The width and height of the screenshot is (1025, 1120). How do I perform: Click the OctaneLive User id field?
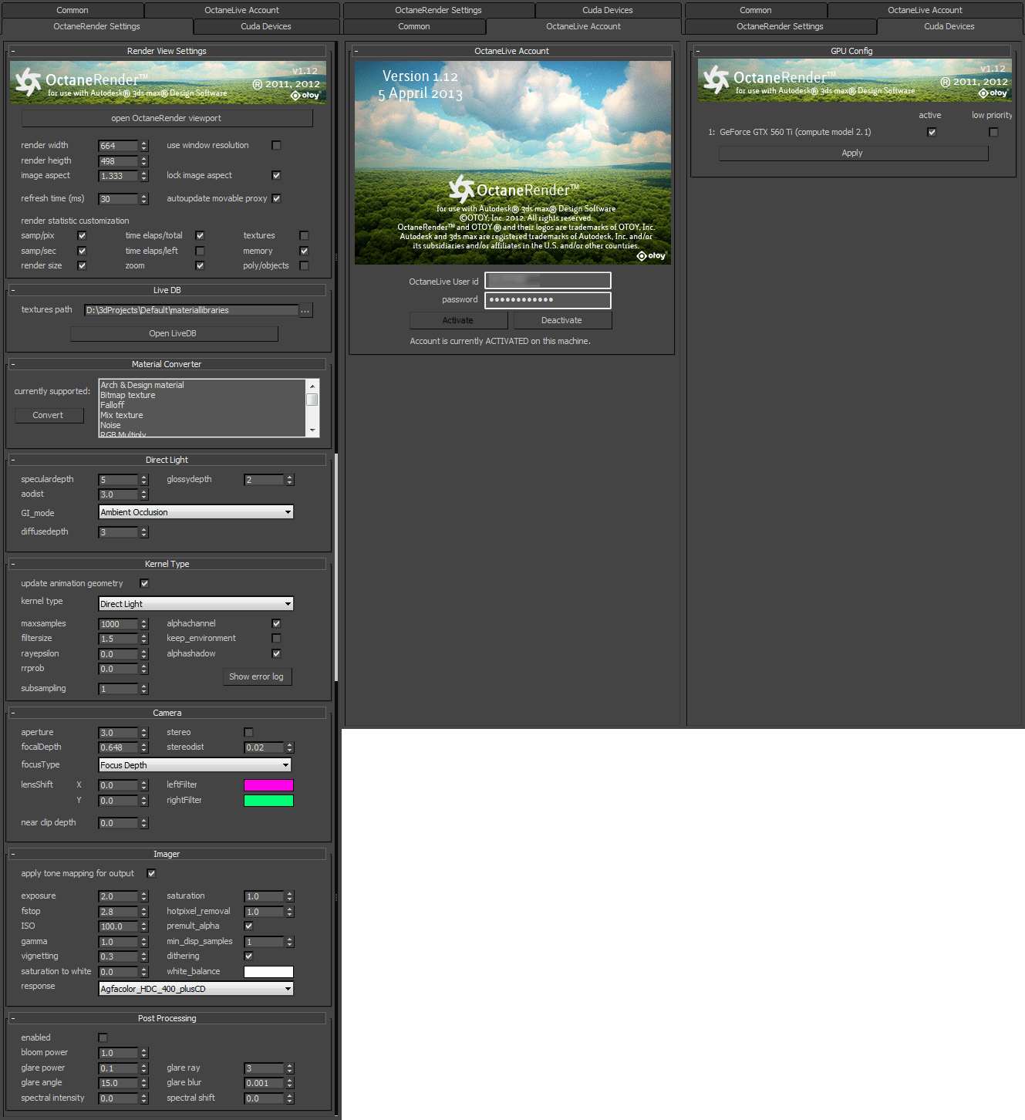[x=548, y=281]
